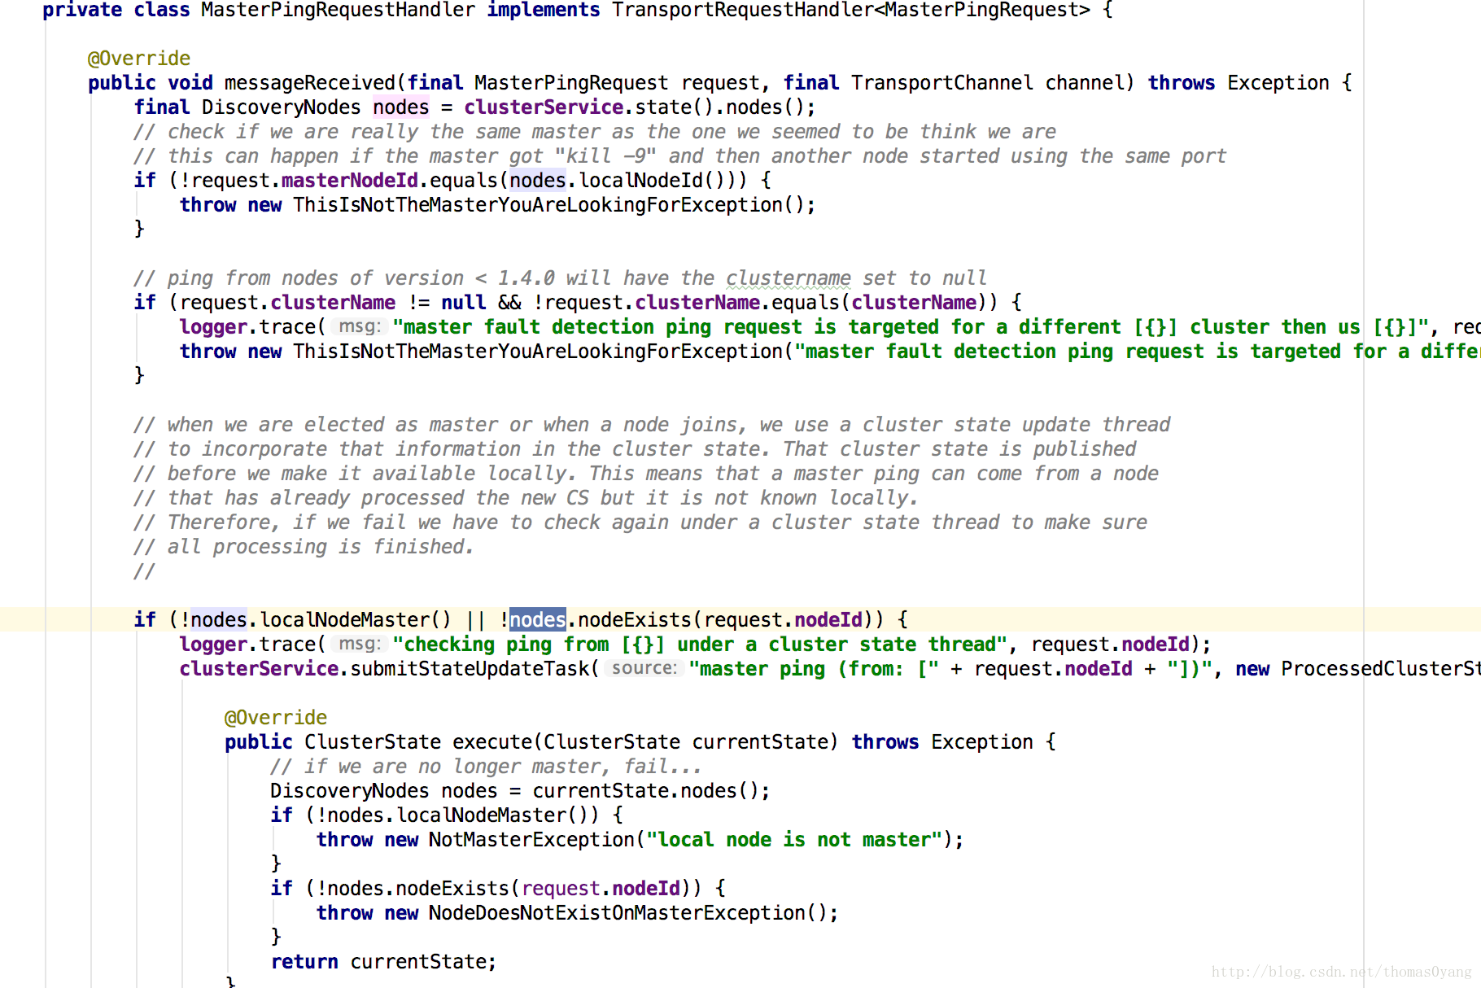
Task: Click the "master ping (from: [" string
Action: click(814, 669)
